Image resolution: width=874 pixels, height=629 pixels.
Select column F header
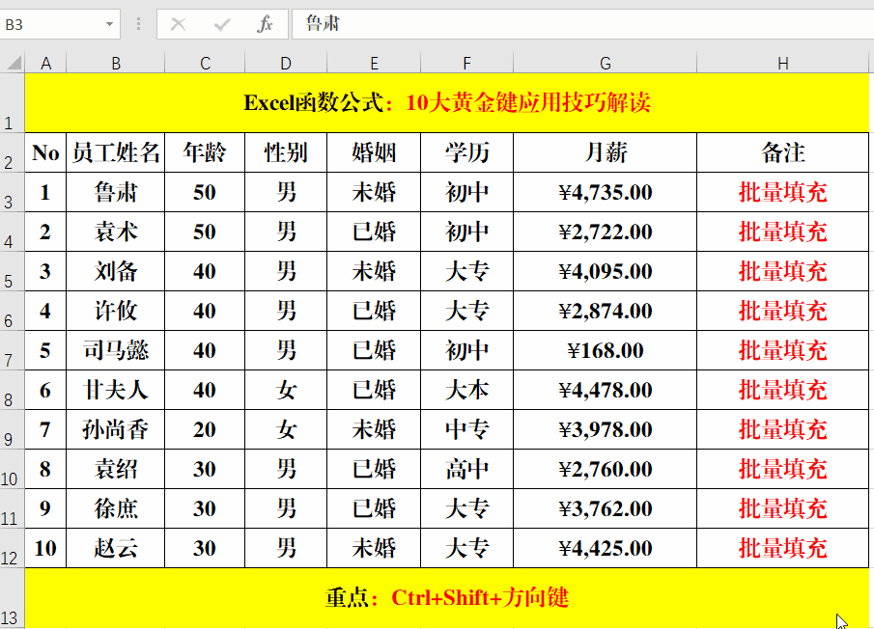[x=466, y=63]
